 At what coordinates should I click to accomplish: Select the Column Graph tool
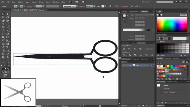click(x=8, y=51)
